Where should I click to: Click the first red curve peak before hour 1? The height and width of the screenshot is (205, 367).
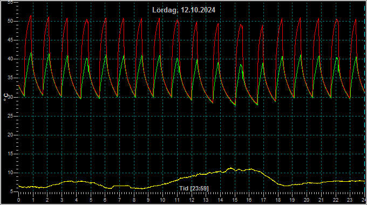point(31,16)
